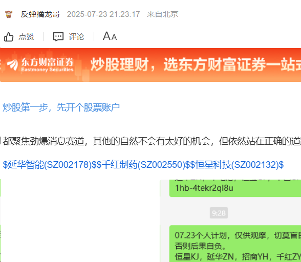
Task: Open the avatar of 反弹擒龙哥
Action: pyautogui.click(x=9, y=14)
